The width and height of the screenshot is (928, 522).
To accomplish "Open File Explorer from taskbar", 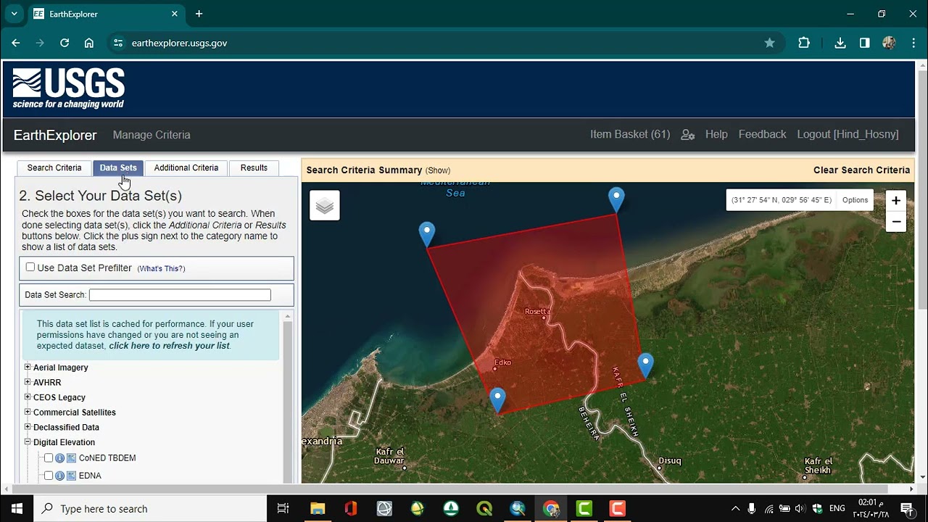I will 318,509.
